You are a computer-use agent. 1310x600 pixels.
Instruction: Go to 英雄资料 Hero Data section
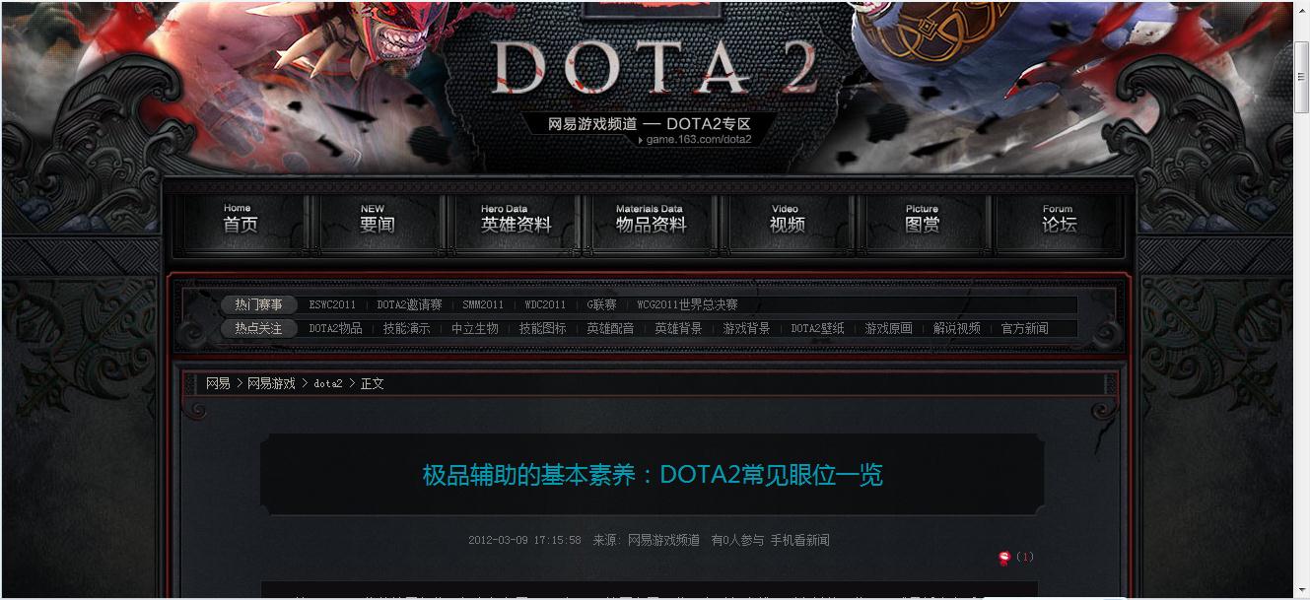[516, 220]
